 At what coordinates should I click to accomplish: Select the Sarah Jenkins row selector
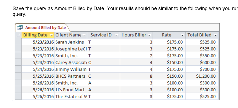point(18,42)
